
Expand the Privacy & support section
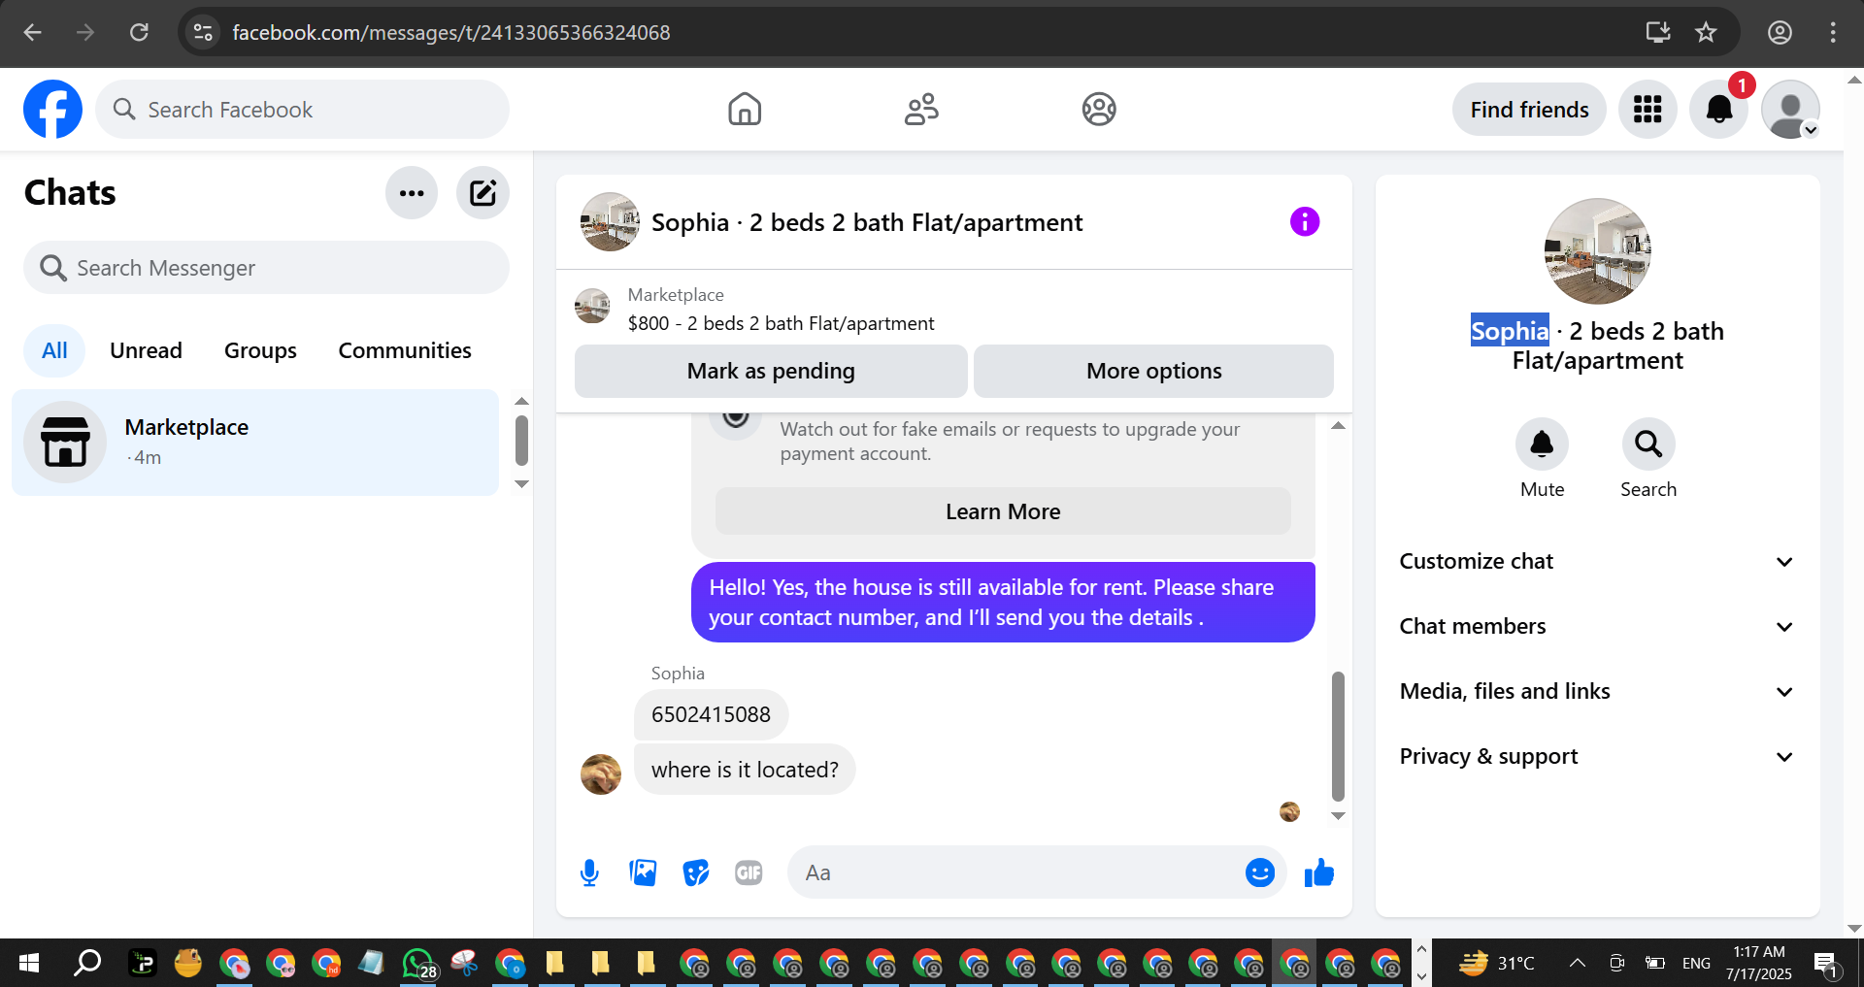pos(1598,756)
